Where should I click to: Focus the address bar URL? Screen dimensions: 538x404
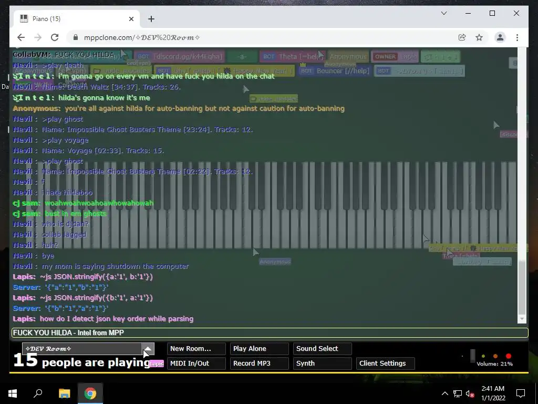pos(142,37)
